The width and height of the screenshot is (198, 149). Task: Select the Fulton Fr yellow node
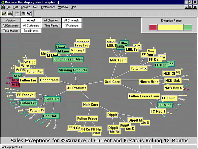coord(37,111)
